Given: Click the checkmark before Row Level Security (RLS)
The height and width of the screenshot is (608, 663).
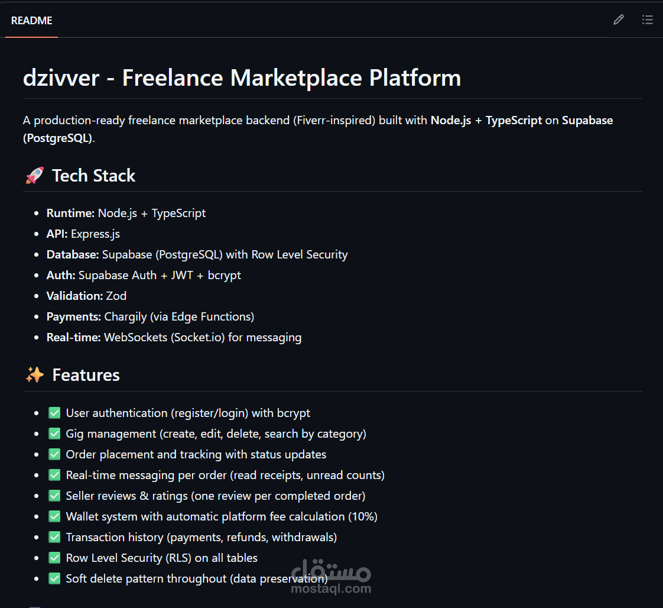Looking at the screenshot, I should tap(54, 558).
